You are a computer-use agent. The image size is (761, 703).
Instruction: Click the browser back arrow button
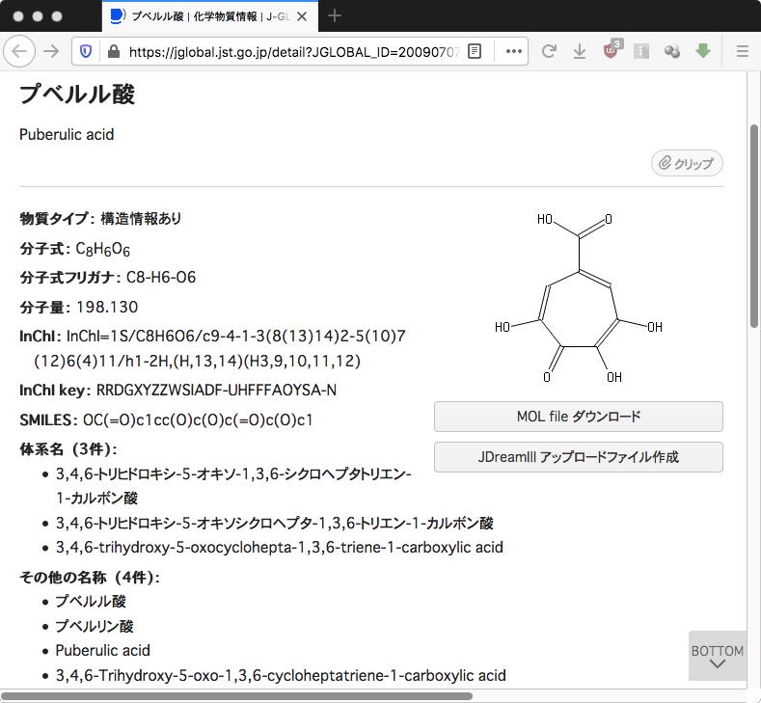click(19, 51)
